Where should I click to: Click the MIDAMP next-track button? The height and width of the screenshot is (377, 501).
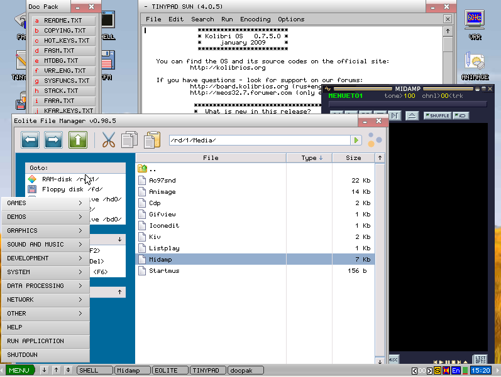[x=395, y=115]
